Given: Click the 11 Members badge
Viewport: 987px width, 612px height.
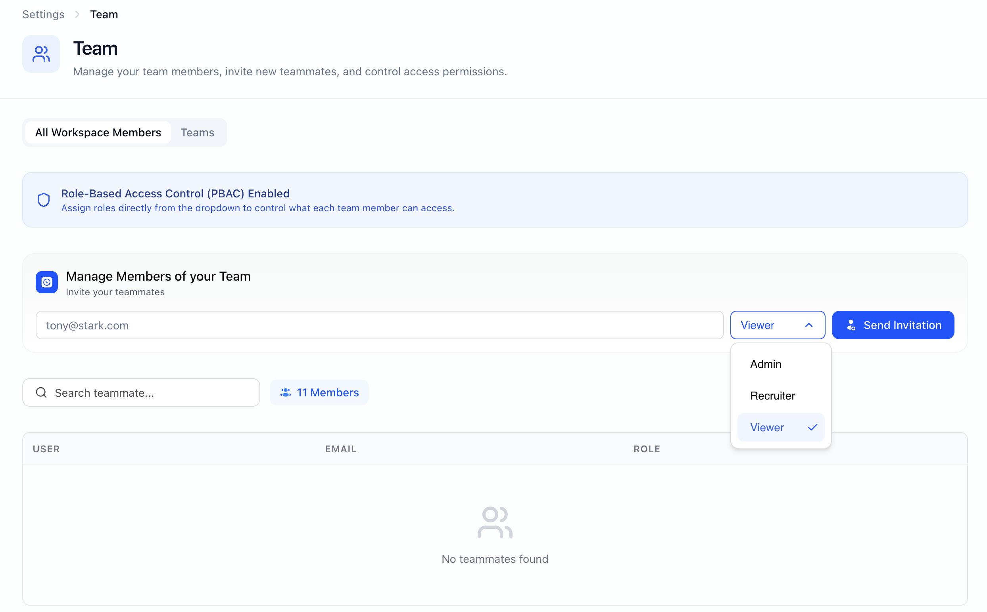Looking at the screenshot, I should click(319, 392).
